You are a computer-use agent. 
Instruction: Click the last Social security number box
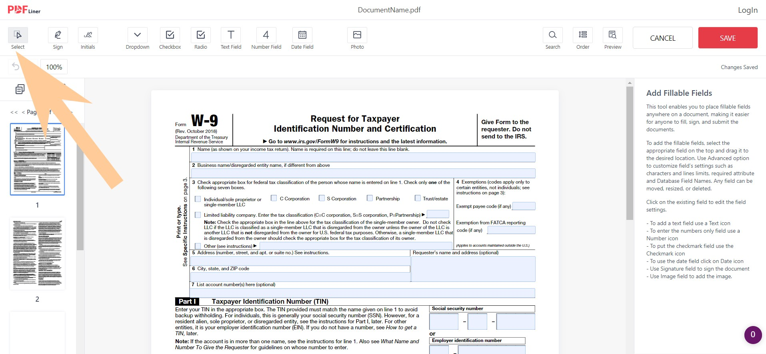tap(516, 321)
